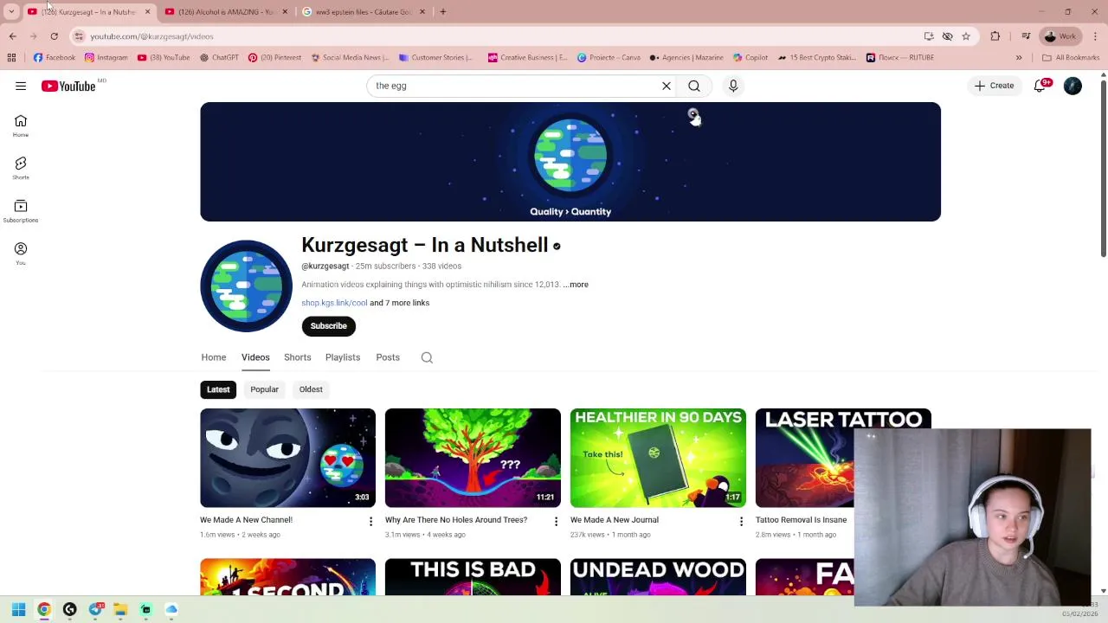
Task: Open the Chrome three-dot menu
Action: click(1095, 36)
